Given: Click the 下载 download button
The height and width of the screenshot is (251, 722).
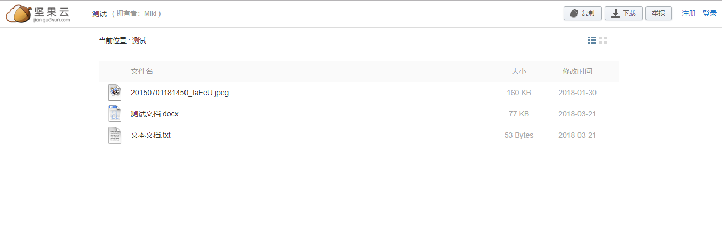Looking at the screenshot, I should point(624,13).
